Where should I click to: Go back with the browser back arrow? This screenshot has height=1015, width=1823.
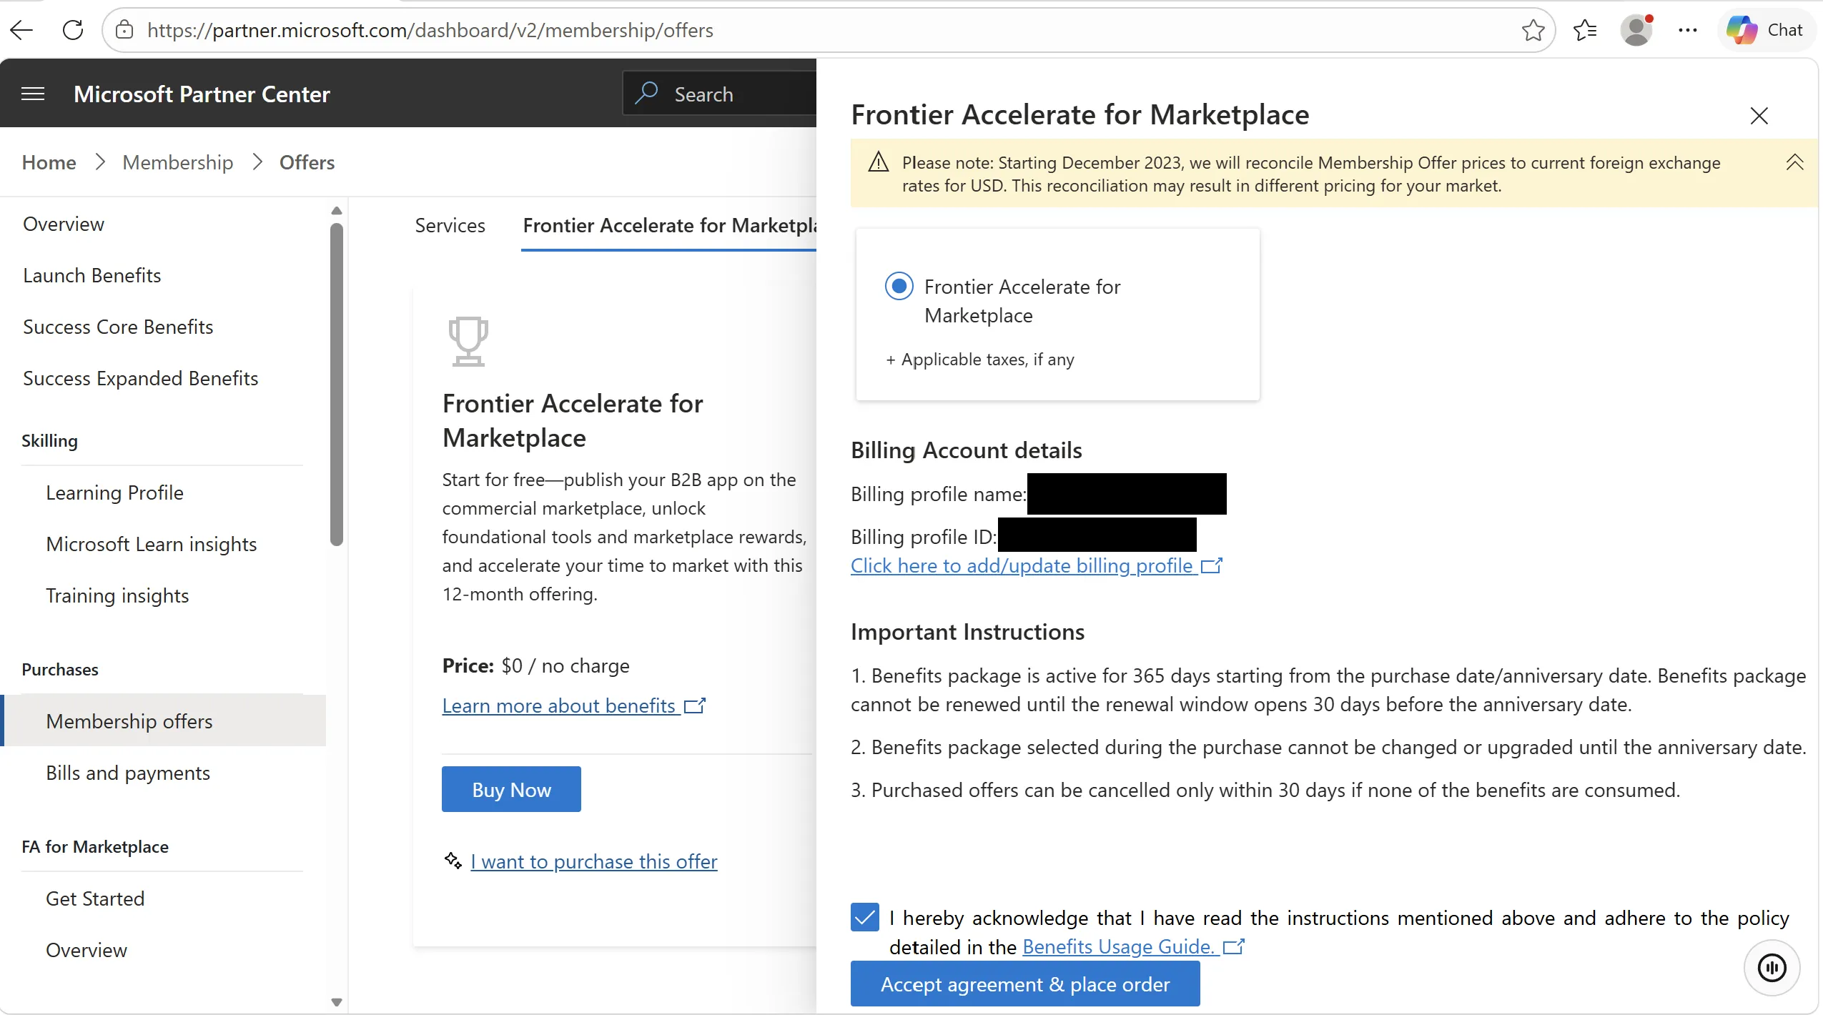tap(21, 30)
